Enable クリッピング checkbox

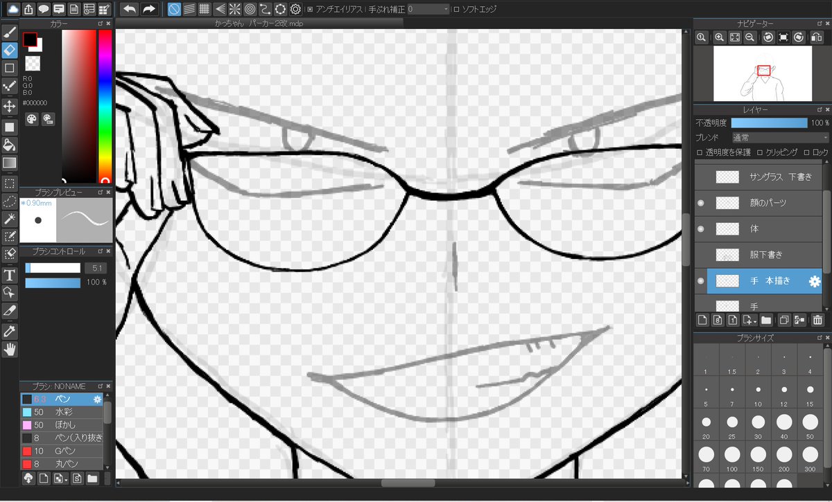760,152
